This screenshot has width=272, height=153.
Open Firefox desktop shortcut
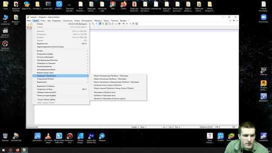[x=124, y=6]
